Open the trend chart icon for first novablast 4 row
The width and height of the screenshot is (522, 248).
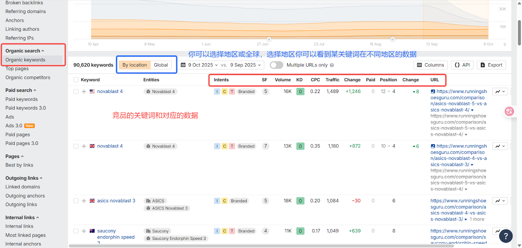pos(500,92)
